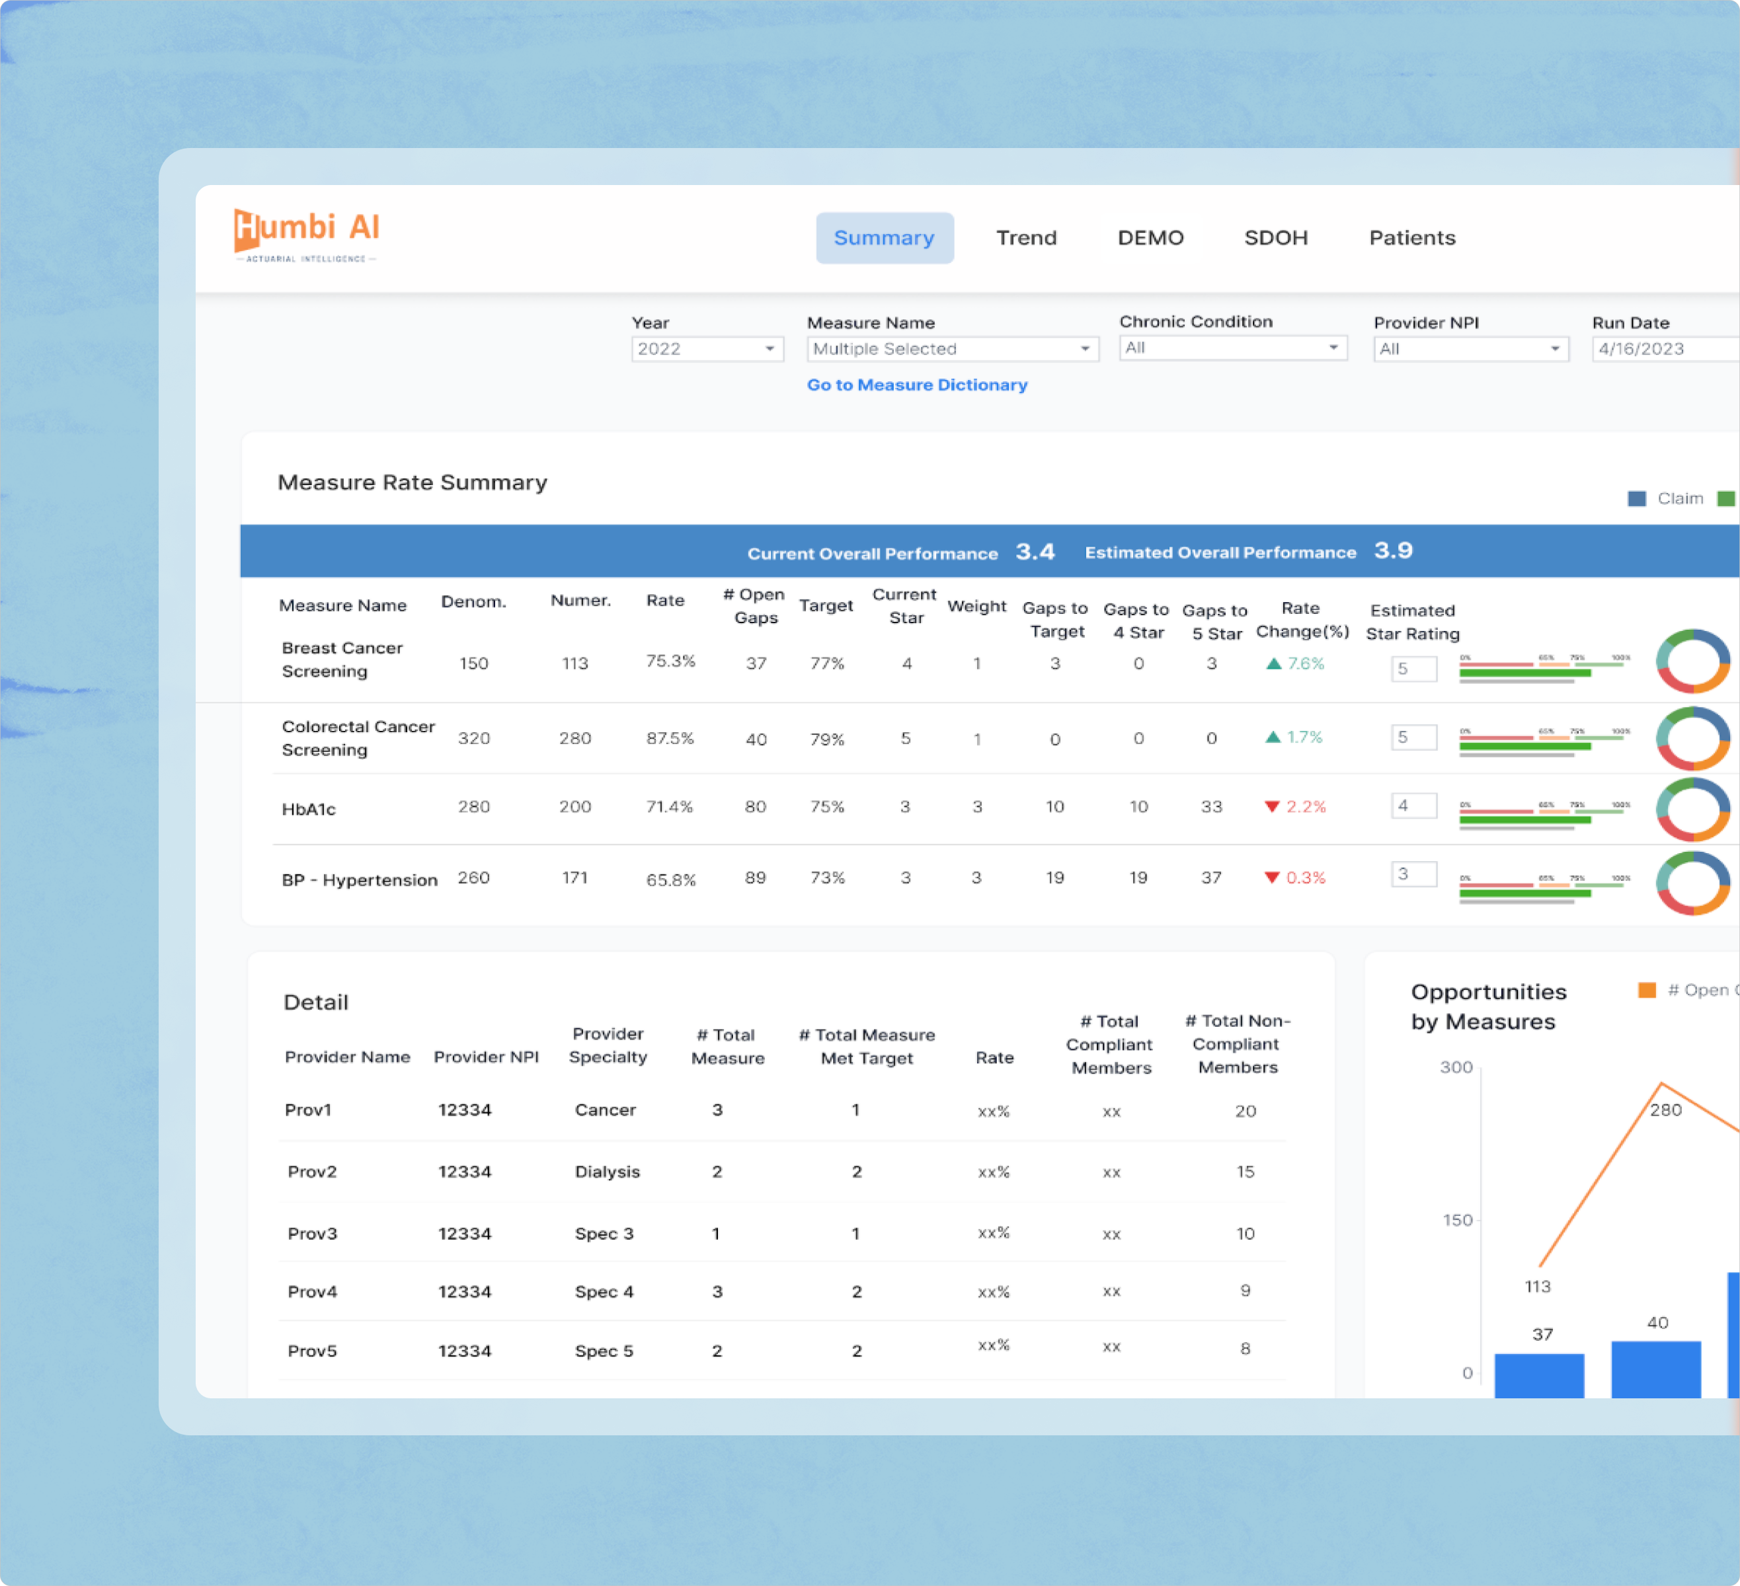Click Go to Measure Dictionary link
The height and width of the screenshot is (1586, 1740).
pyautogui.click(x=916, y=385)
